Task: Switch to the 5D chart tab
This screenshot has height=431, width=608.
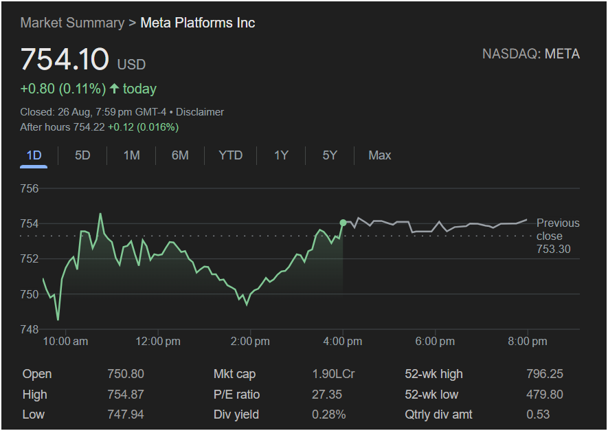Action: pos(82,155)
